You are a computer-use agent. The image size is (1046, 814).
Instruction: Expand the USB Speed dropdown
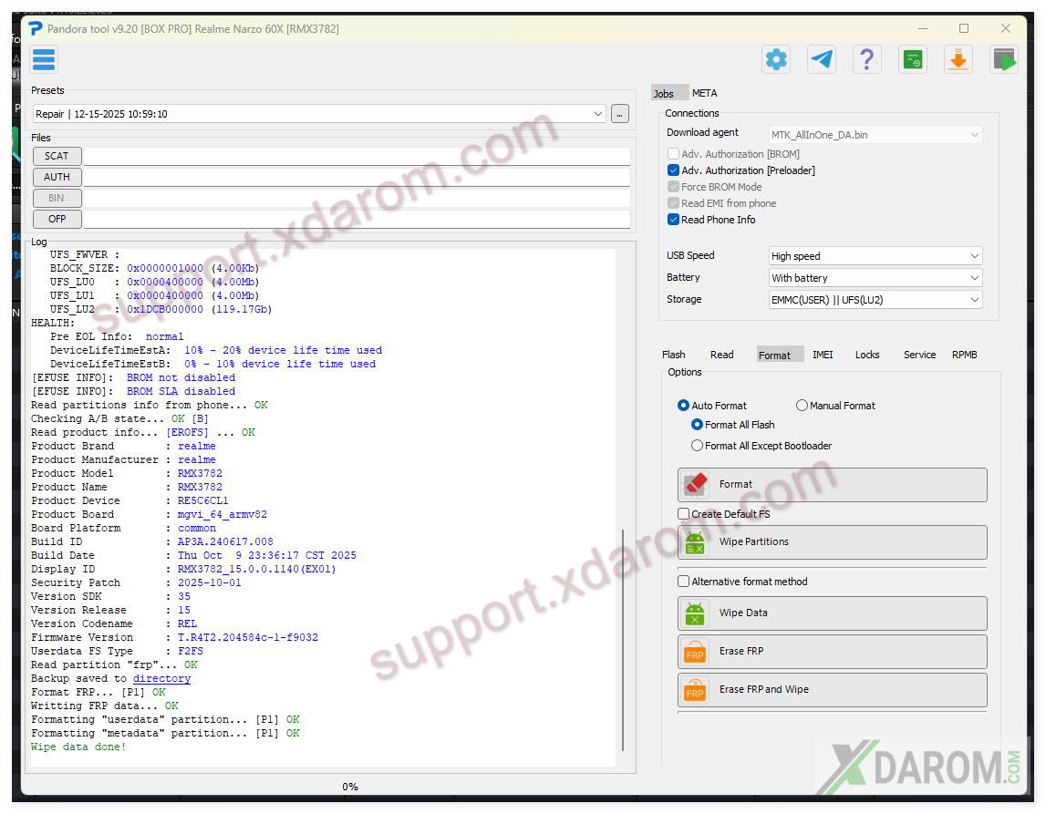click(x=875, y=256)
